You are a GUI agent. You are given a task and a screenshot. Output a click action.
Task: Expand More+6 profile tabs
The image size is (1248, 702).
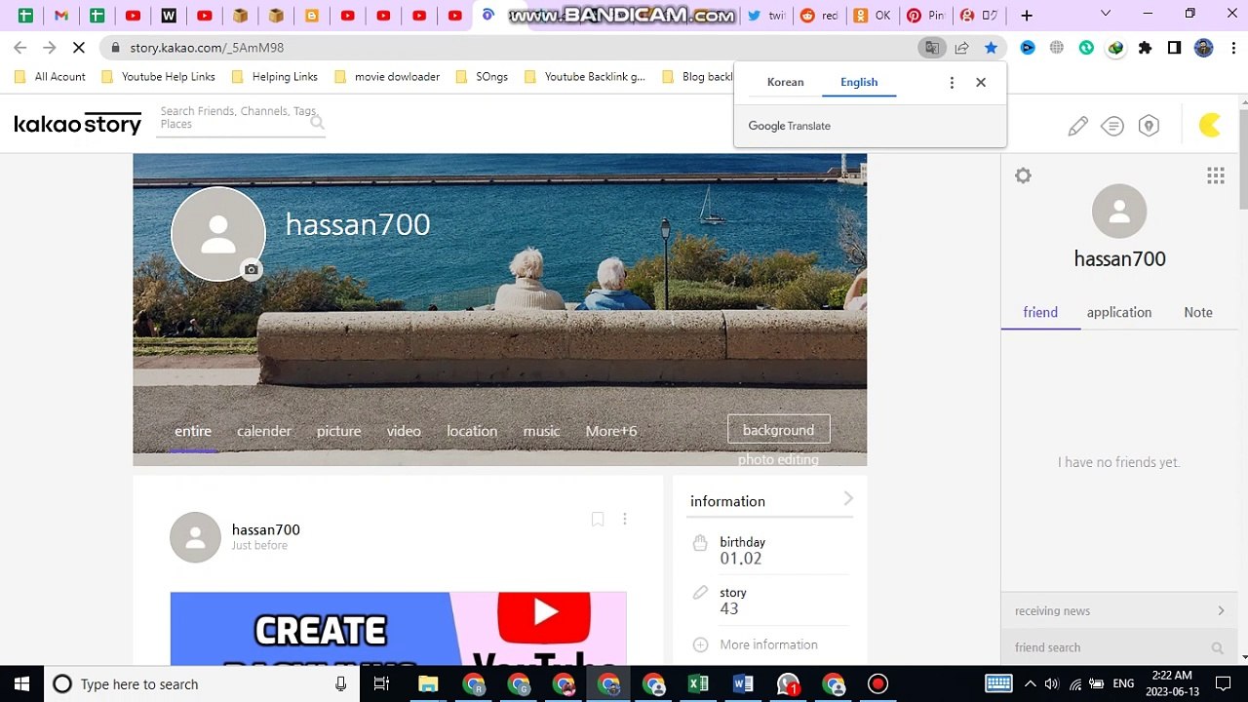[x=611, y=431]
